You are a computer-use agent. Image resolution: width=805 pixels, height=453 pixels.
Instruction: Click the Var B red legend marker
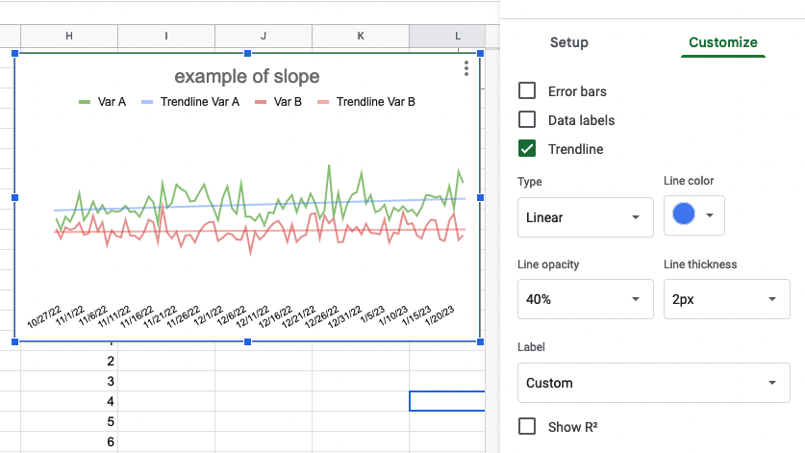[x=261, y=102]
